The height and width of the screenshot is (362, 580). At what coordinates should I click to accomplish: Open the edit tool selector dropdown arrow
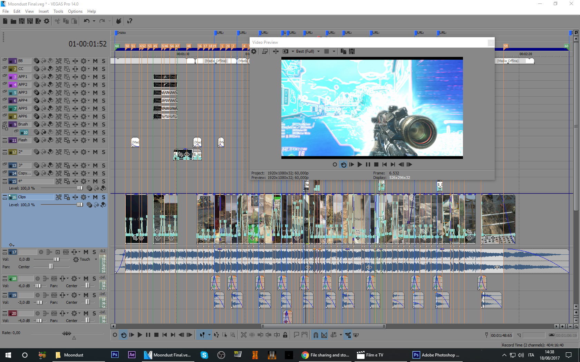click(x=209, y=335)
